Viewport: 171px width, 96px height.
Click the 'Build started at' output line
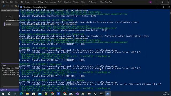coord(11,70)
